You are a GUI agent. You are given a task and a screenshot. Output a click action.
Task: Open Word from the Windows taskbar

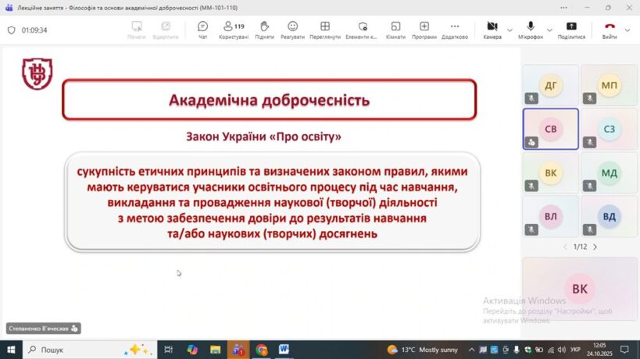click(283, 350)
